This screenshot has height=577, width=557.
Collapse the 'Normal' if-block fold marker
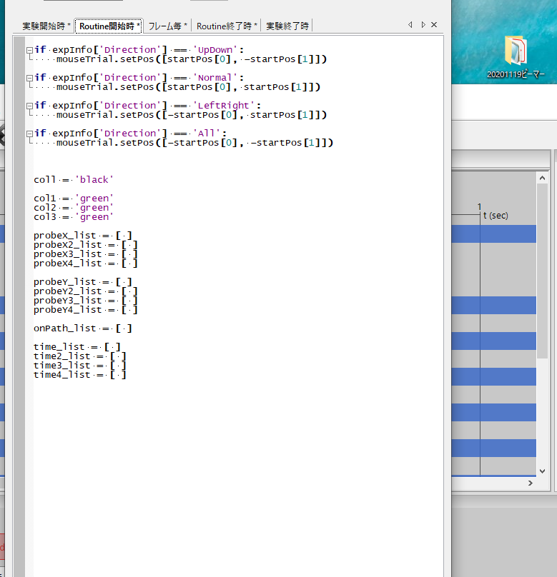click(29, 78)
